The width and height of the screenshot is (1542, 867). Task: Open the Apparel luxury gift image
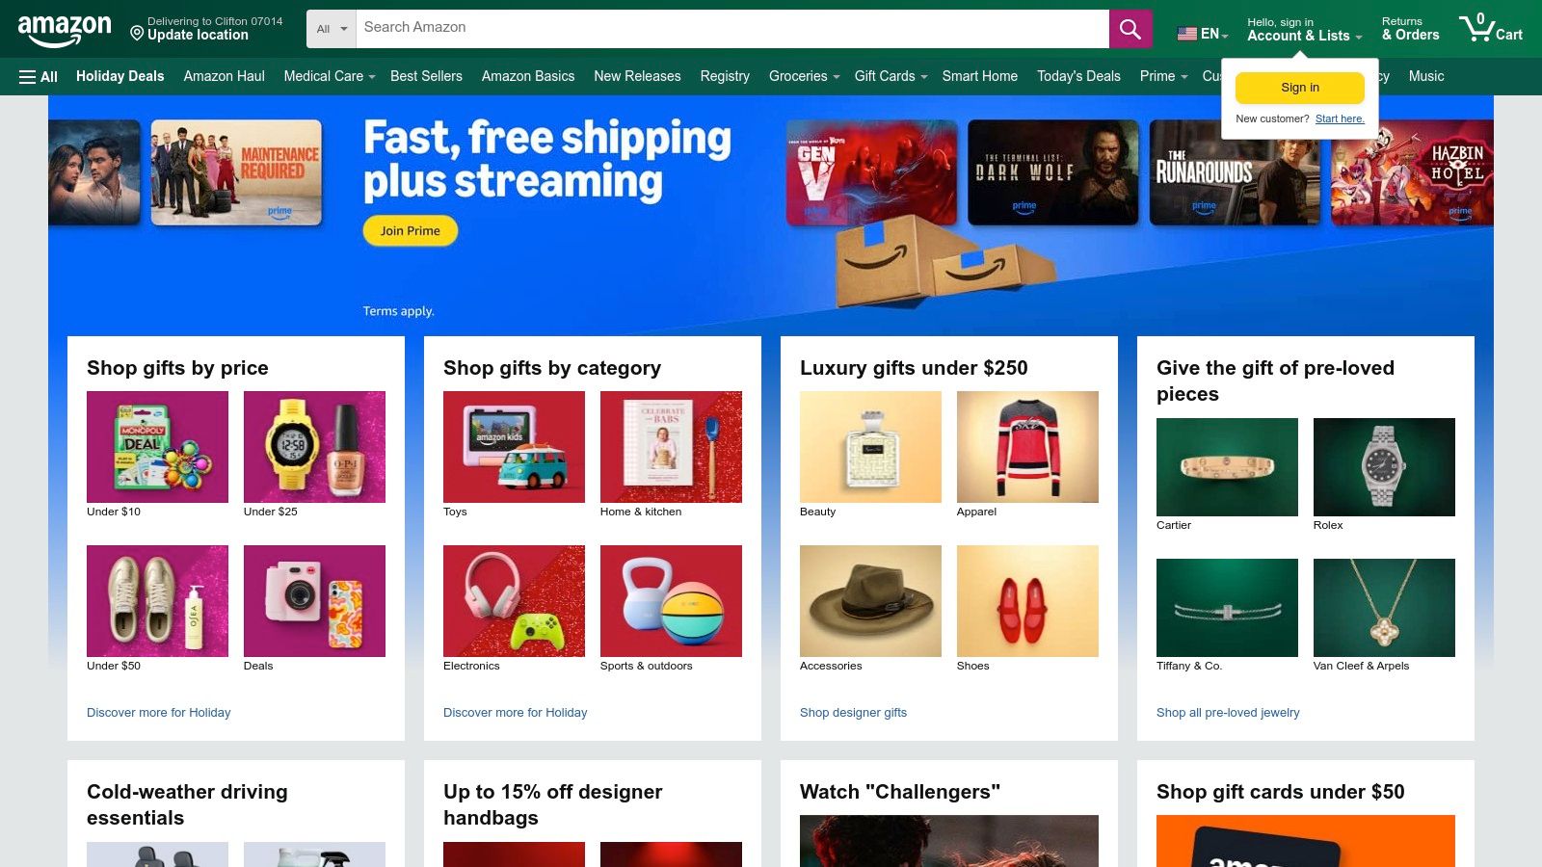tap(1027, 447)
